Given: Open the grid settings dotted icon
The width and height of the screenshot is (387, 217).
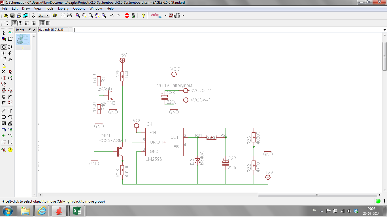Looking at the screenshot, I should 6,23.
